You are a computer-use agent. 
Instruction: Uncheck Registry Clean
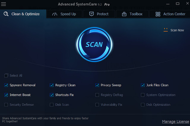[52, 85]
